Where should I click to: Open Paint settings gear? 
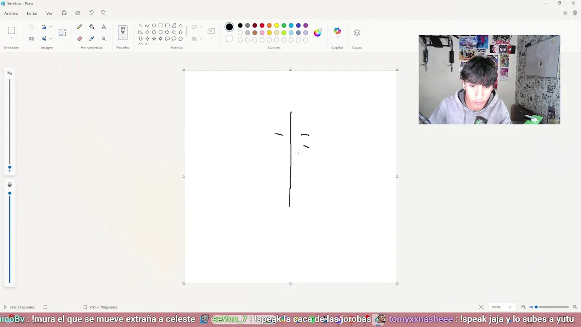(x=575, y=13)
